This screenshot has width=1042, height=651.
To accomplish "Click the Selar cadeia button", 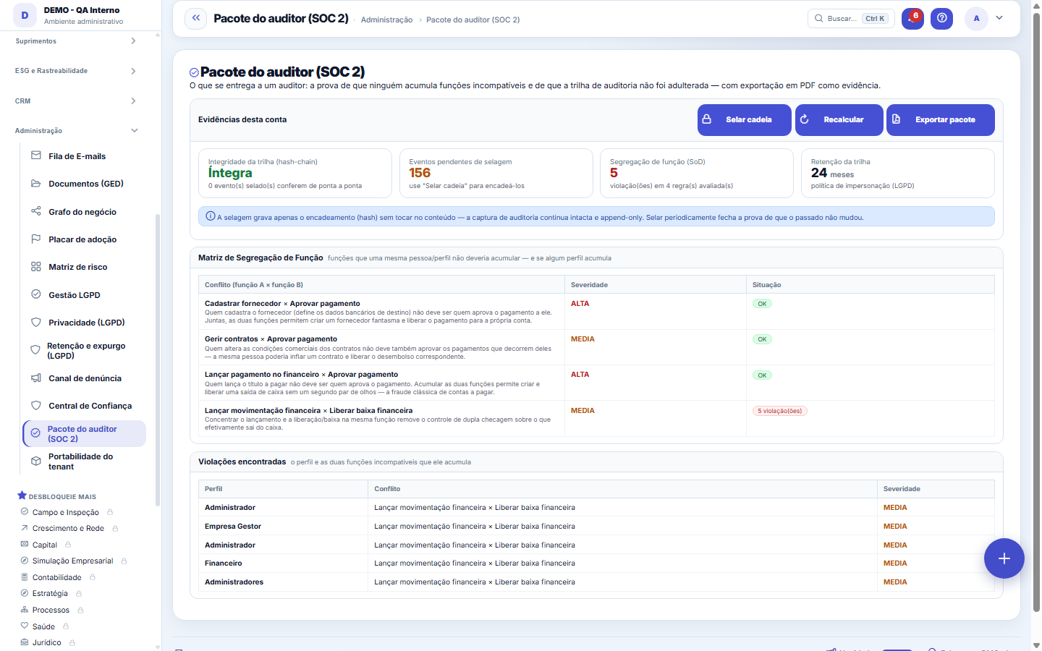I will 744,120.
